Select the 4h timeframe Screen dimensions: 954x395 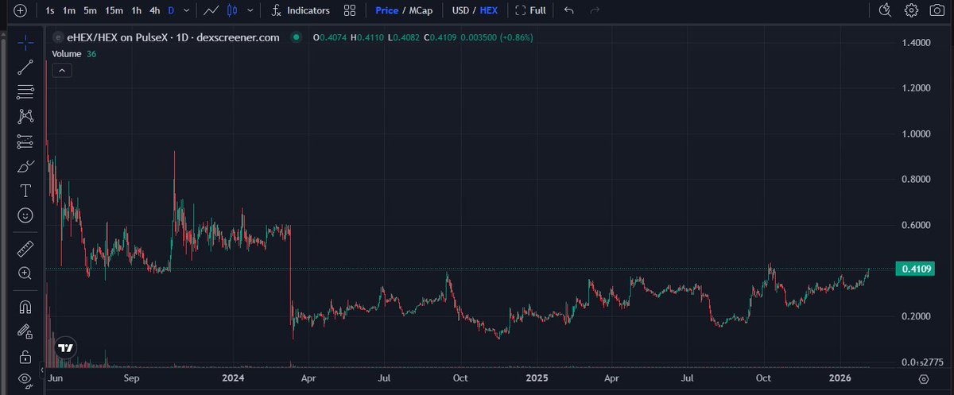click(155, 11)
